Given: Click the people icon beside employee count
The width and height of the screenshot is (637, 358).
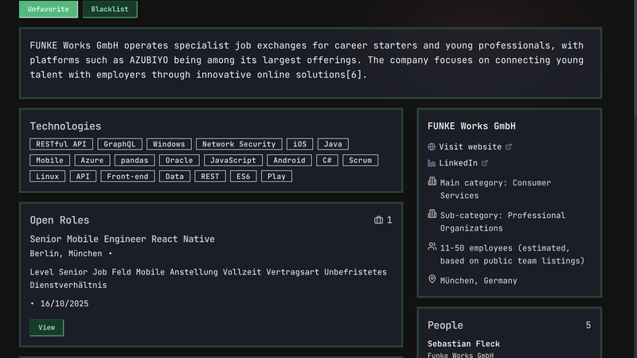Looking at the screenshot, I should coord(432,247).
